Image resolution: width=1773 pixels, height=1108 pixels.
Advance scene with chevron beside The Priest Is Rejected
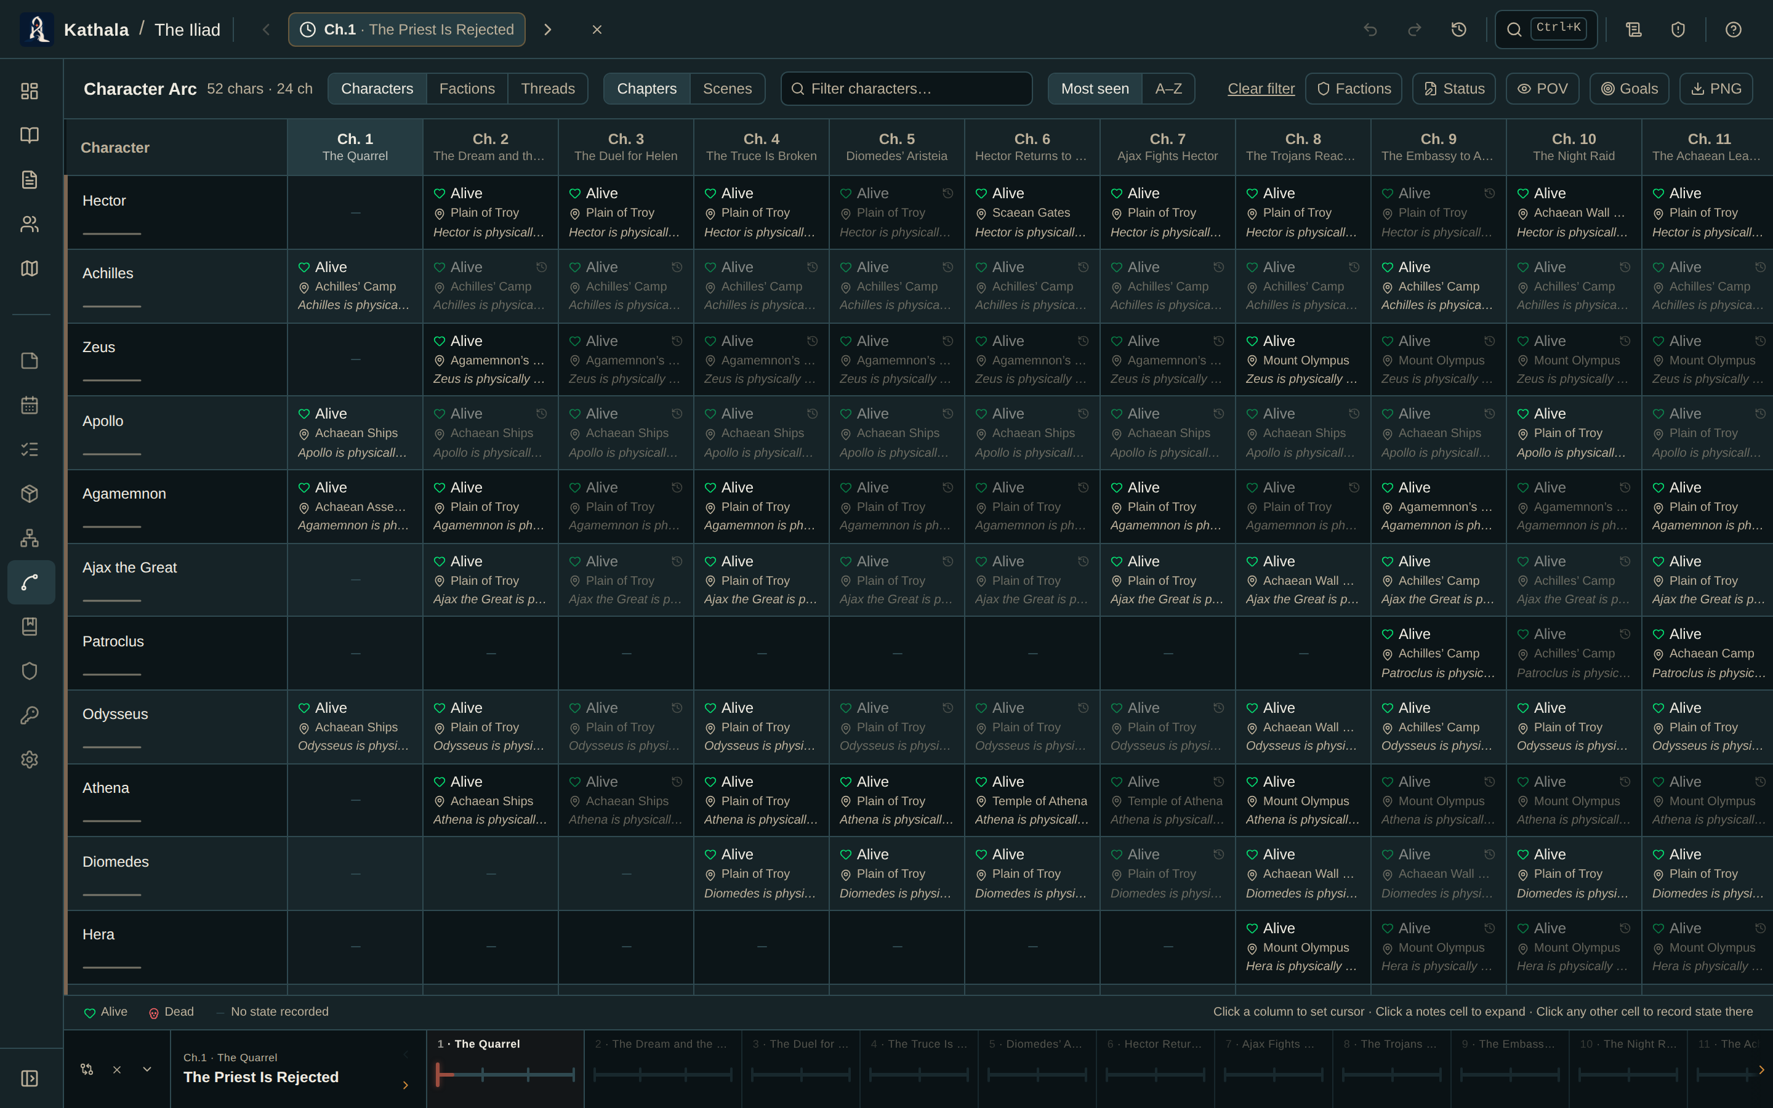pyautogui.click(x=405, y=1085)
